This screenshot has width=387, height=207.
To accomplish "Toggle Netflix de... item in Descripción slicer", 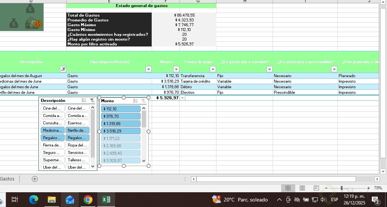I will coord(77,130).
